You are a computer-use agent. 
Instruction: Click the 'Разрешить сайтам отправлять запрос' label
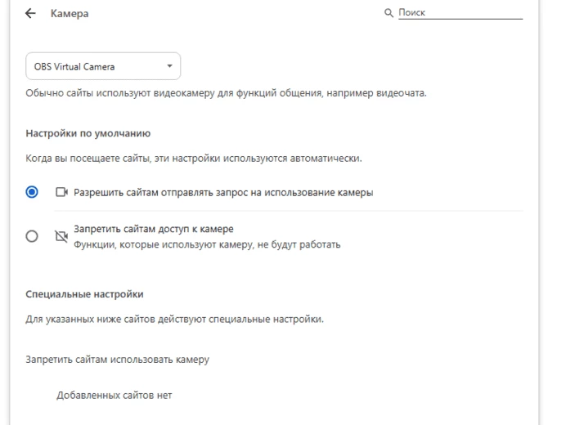tap(223, 193)
